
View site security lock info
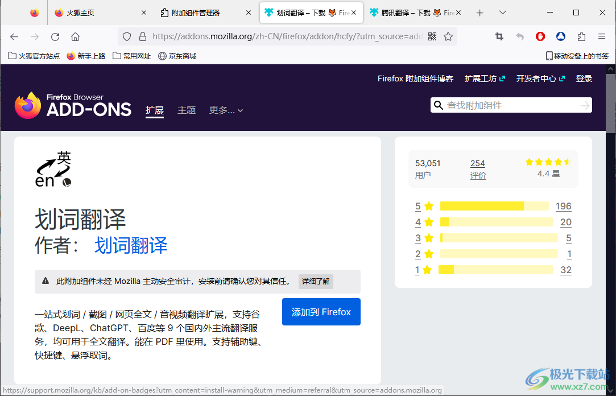pyautogui.click(x=143, y=36)
